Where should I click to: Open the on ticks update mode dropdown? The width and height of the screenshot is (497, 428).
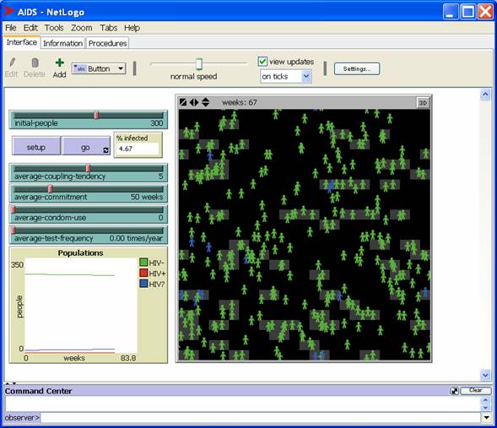(286, 77)
